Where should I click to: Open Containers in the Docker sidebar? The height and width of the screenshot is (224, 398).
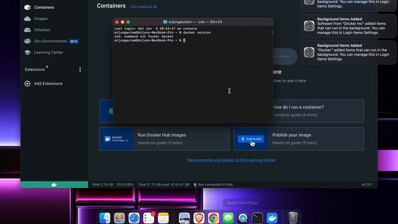(44, 7)
